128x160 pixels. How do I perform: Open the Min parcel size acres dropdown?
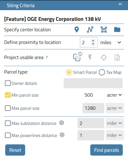coord(115,95)
